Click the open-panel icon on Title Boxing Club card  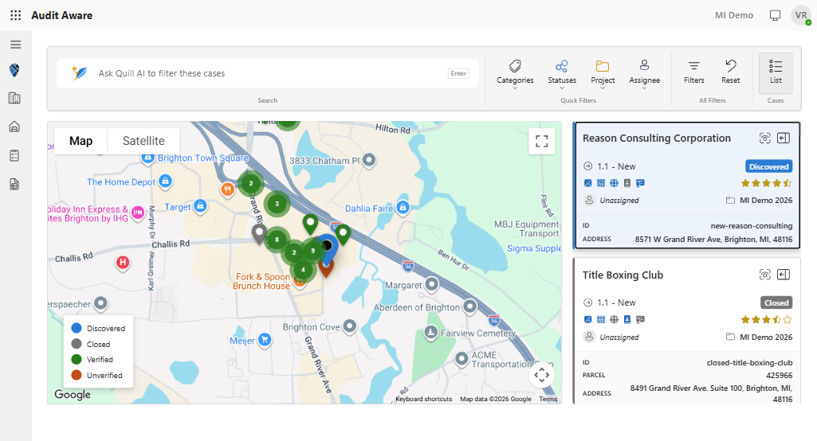point(784,275)
